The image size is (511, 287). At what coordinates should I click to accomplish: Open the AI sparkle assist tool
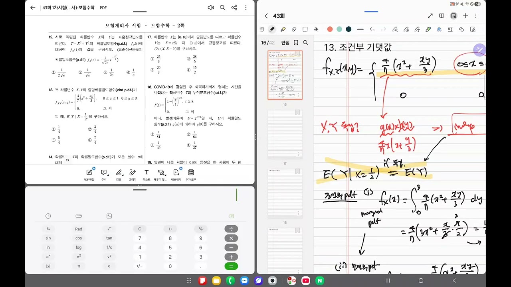[316, 29]
